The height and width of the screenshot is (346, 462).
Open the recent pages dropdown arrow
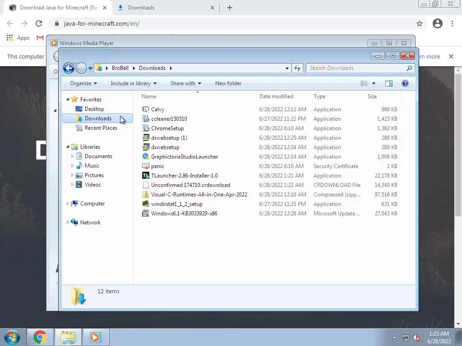90,68
